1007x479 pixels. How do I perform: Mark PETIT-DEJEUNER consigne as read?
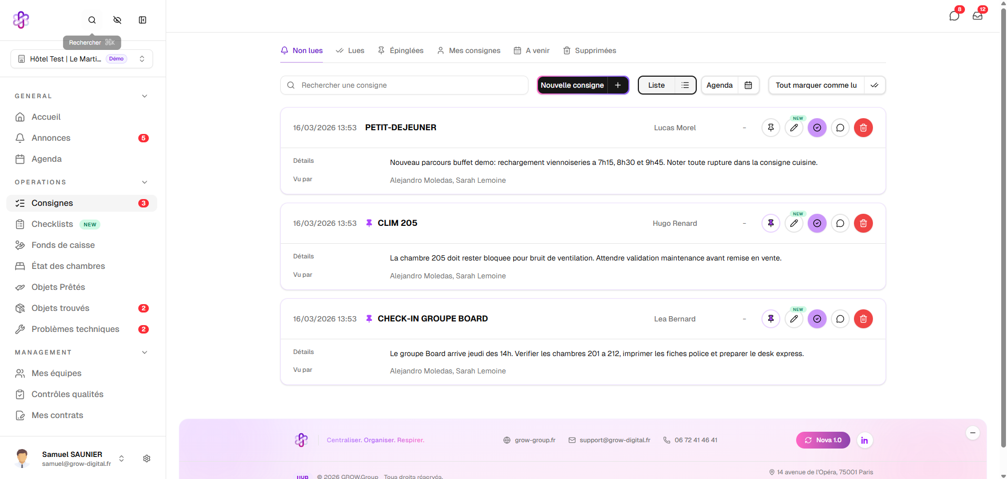pyautogui.click(x=817, y=128)
